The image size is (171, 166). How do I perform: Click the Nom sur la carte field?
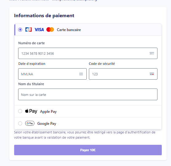pos(88,94)
